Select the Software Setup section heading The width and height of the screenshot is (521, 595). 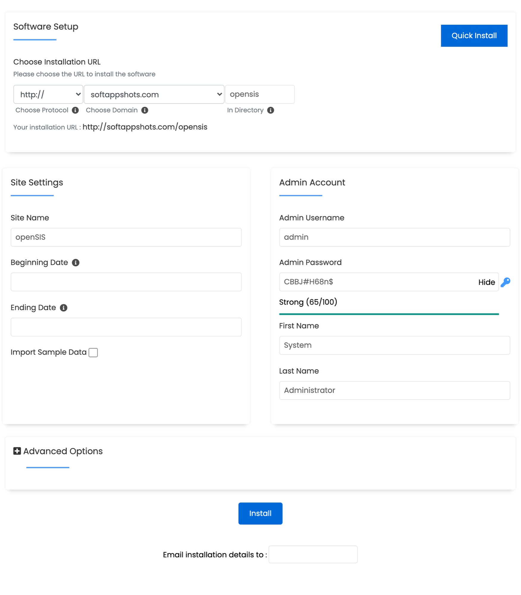[x=45, y=27]
